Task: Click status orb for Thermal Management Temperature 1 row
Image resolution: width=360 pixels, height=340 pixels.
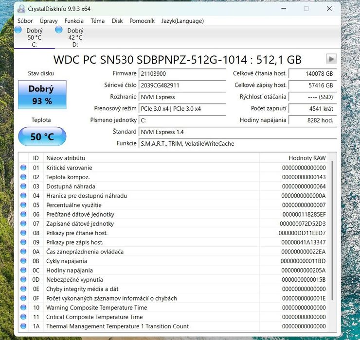Action: click(x=23, y=326)
